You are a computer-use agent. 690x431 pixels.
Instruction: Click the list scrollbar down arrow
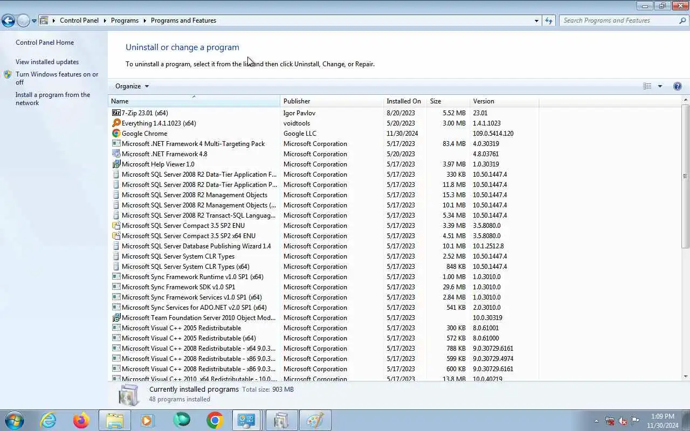coord(686,376)
